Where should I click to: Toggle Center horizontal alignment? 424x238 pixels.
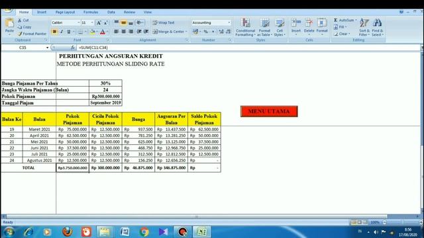pos(124,32)
